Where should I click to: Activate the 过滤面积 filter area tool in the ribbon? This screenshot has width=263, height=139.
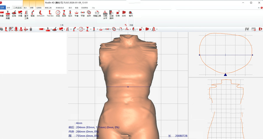[x=111, y=15]
